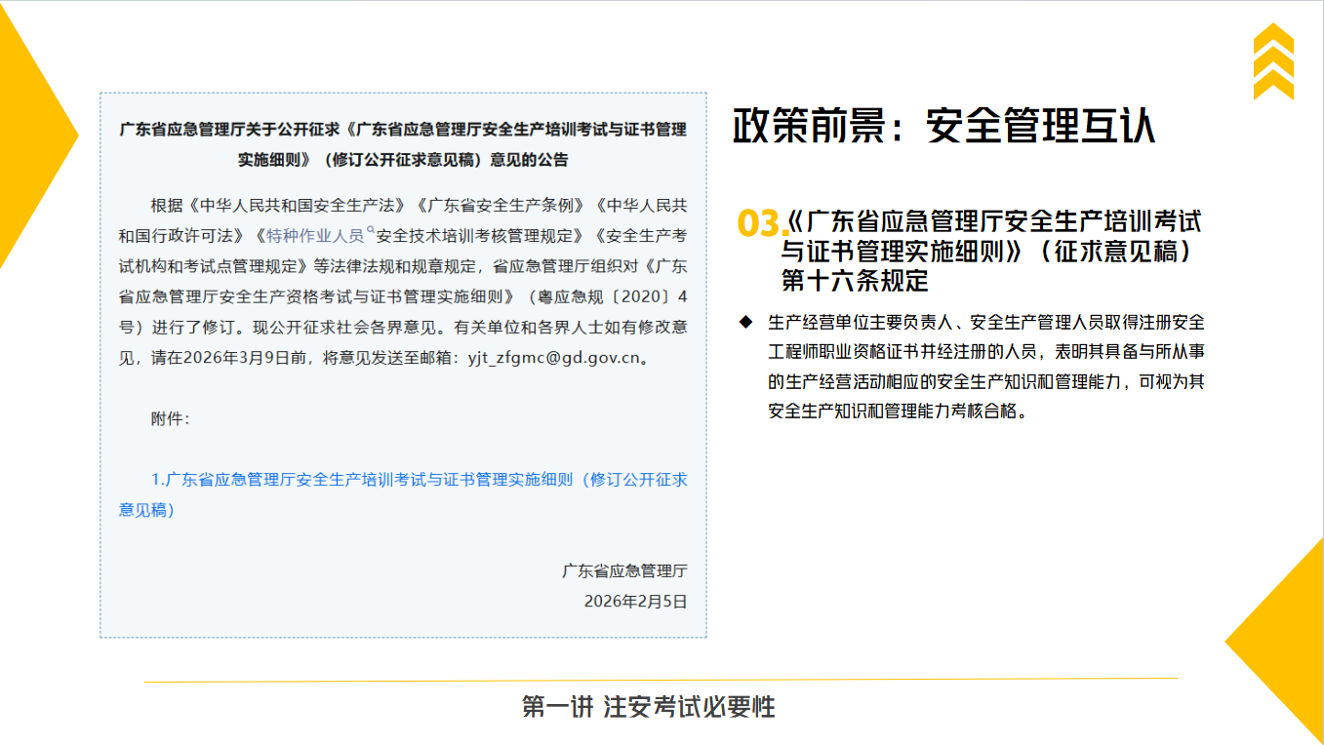Click the yellow 03. section number

pos(761,223)
